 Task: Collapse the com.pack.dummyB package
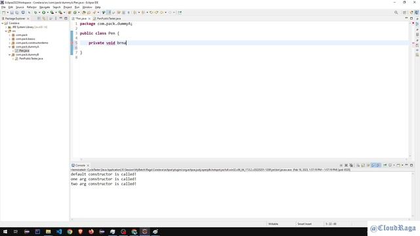(x=10, y=54)
